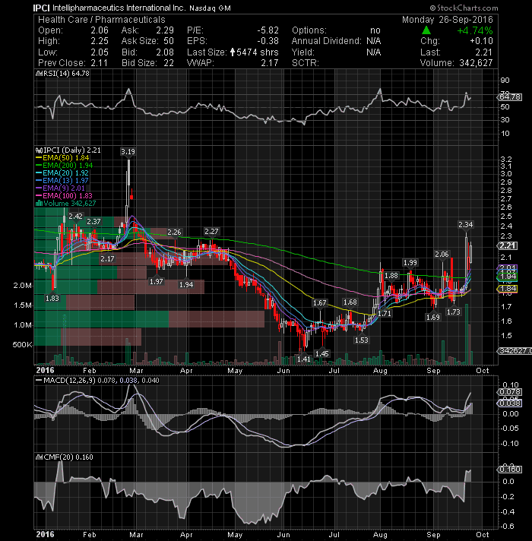532x541 pixels.
Task: Click the Monday 26-Sep-2016 date
Action: pyautogui.click(x=448, y=20)
